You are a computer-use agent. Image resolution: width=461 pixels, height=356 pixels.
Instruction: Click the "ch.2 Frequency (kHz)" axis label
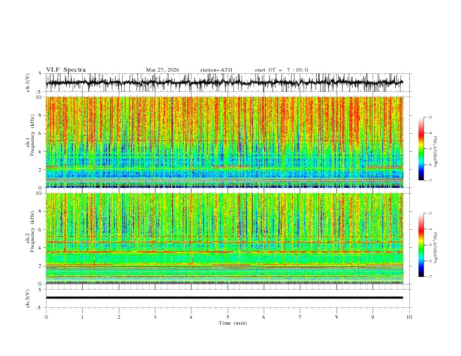pyautogui.click(x=30, y=231)
